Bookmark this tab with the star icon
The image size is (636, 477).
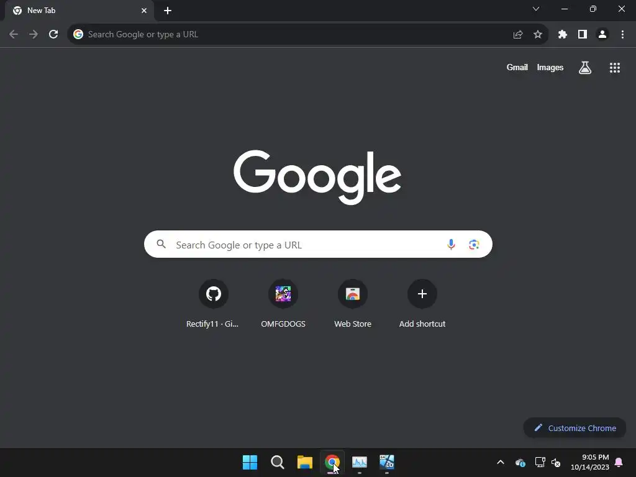(537, 35)
